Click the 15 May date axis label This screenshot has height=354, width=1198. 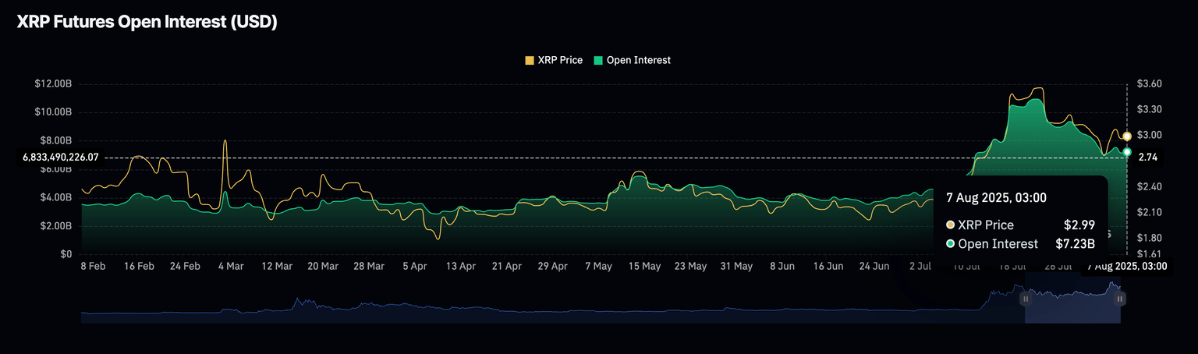tap(644, 266)
